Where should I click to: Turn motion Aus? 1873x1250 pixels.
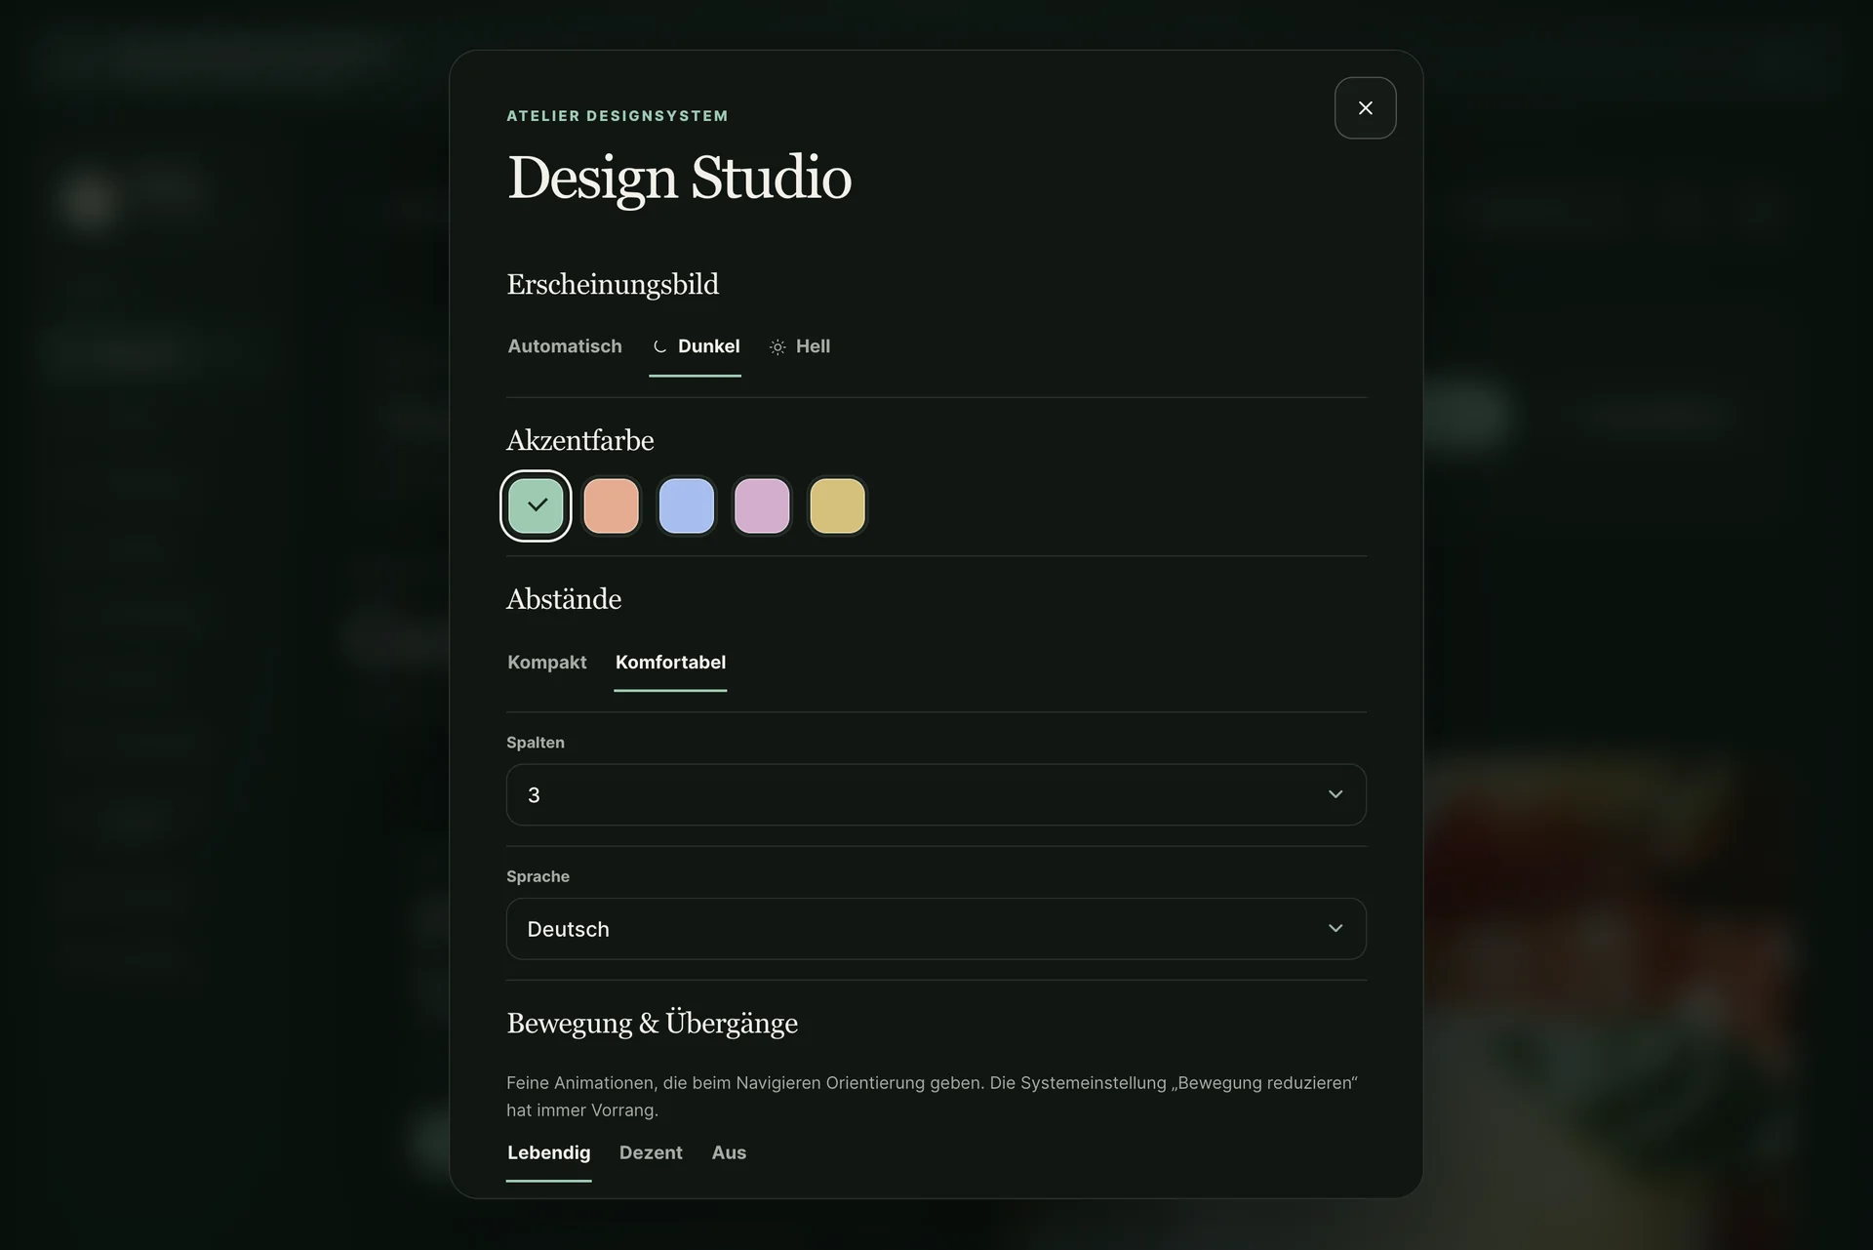[729, 1153]
